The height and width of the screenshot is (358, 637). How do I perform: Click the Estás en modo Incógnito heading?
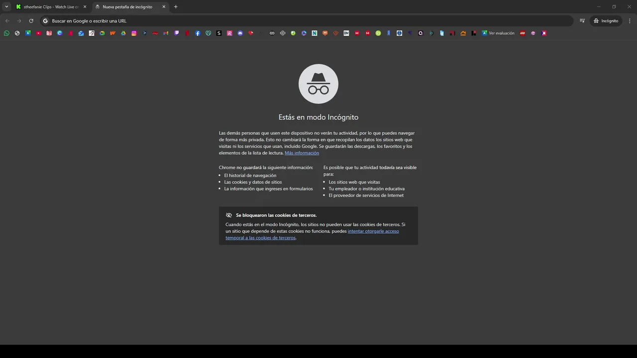(x=318, y=117)
